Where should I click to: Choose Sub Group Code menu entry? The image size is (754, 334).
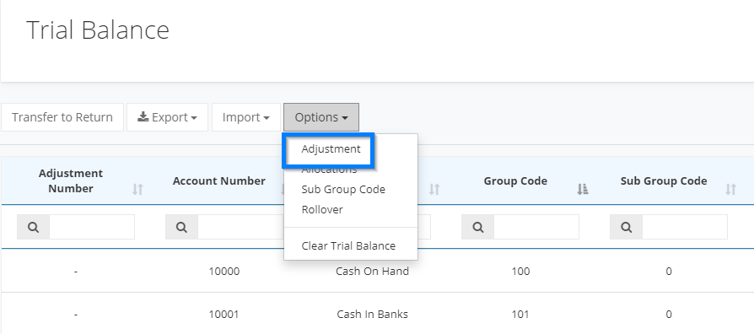pos(343,189)
